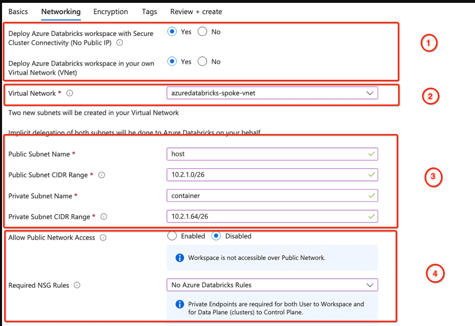Click the Public Subnet Name validation checkmark
Screen dimensions: 475x326
[372, 154]
